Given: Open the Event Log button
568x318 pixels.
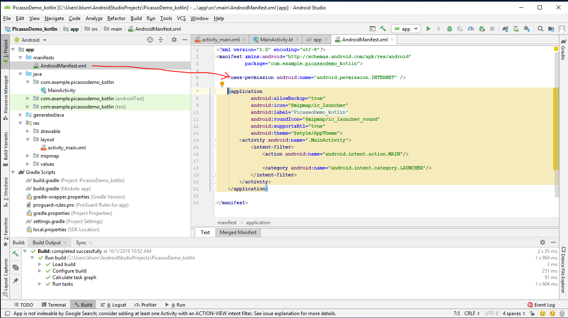Looking at the screenshot, I should click(x=541, y=305).
